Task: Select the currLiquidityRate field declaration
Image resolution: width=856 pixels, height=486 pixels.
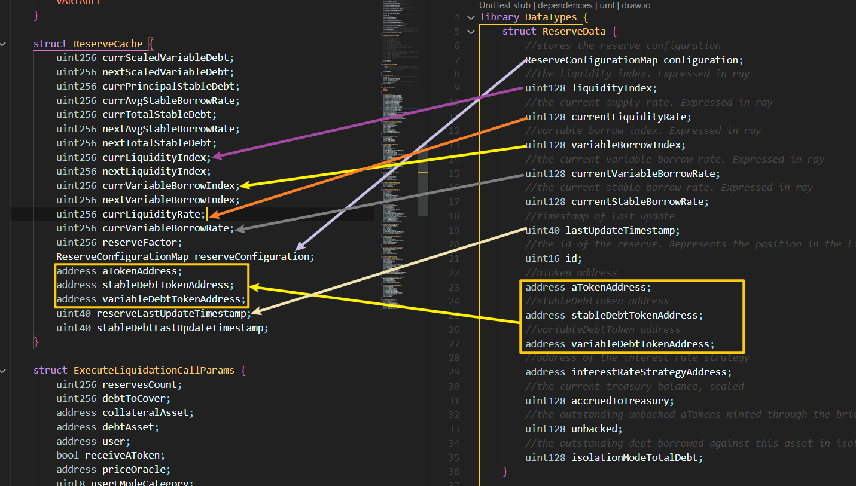Action: [153, 213]
